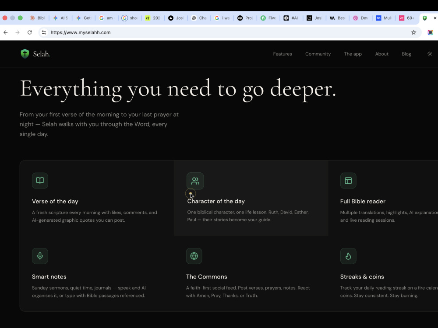Screen dimensions: 438x328
Task: Open site information icon in address bar
Action: [x=44, y=32]
